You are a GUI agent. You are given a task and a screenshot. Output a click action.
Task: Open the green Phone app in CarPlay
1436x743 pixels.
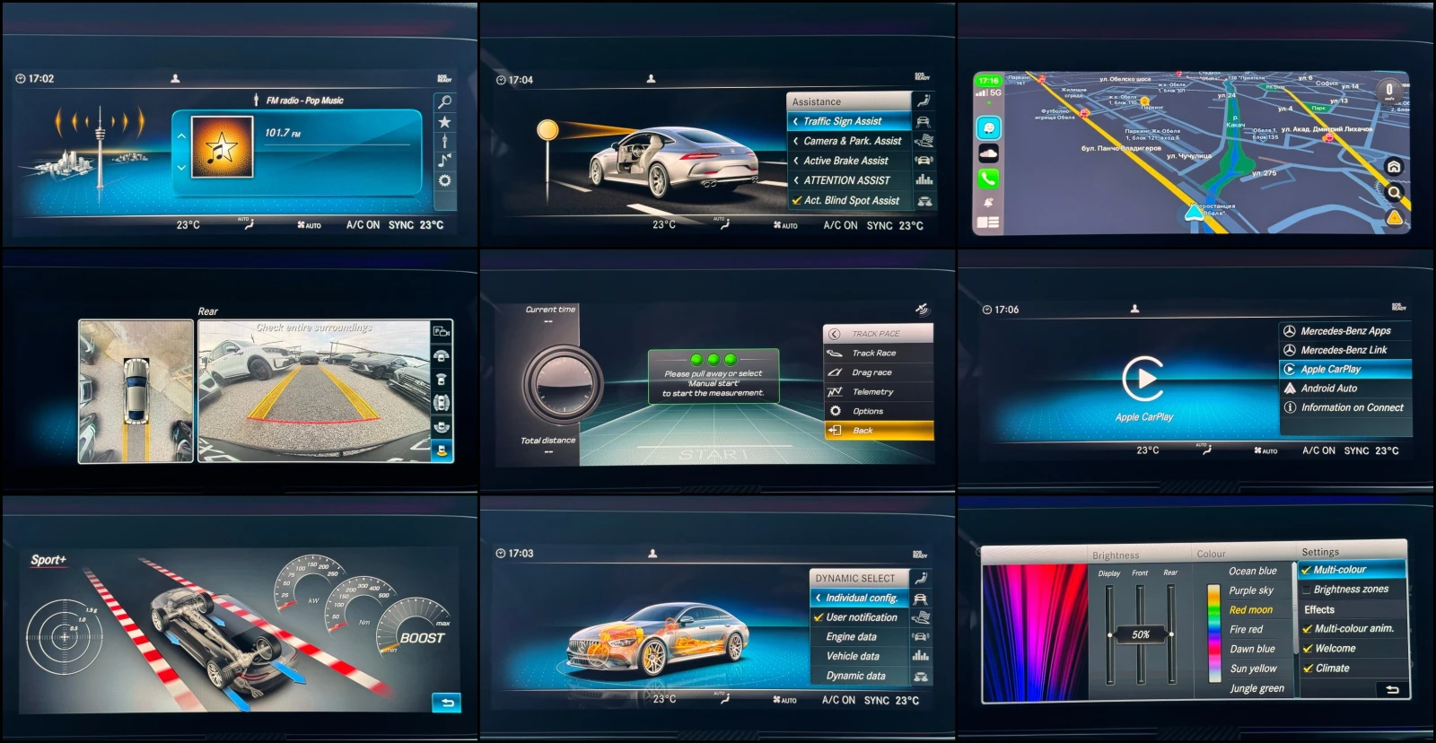click(988, 179)
